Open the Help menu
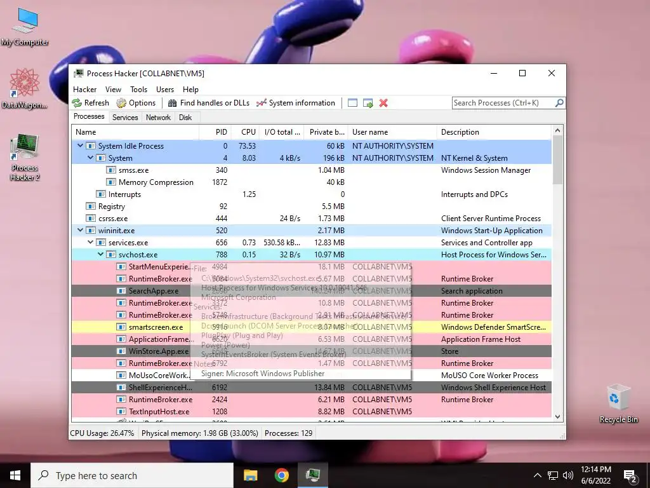The height and width of the screenshot is (488, 650). click(190, 89)
